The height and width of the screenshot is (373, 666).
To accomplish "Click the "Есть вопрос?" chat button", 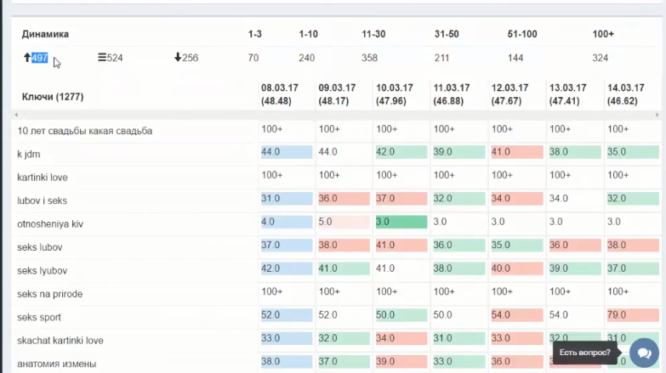I will 586,353.
